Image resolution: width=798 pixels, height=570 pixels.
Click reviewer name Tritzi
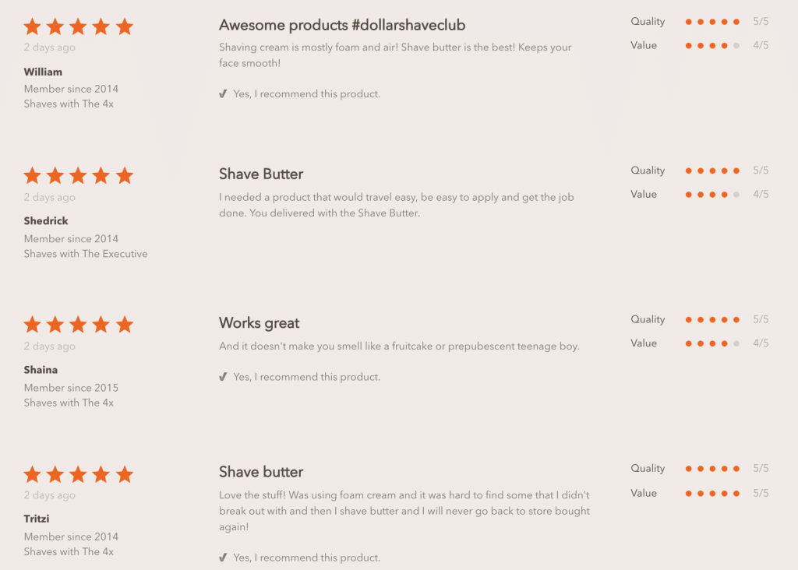[37, 519]
